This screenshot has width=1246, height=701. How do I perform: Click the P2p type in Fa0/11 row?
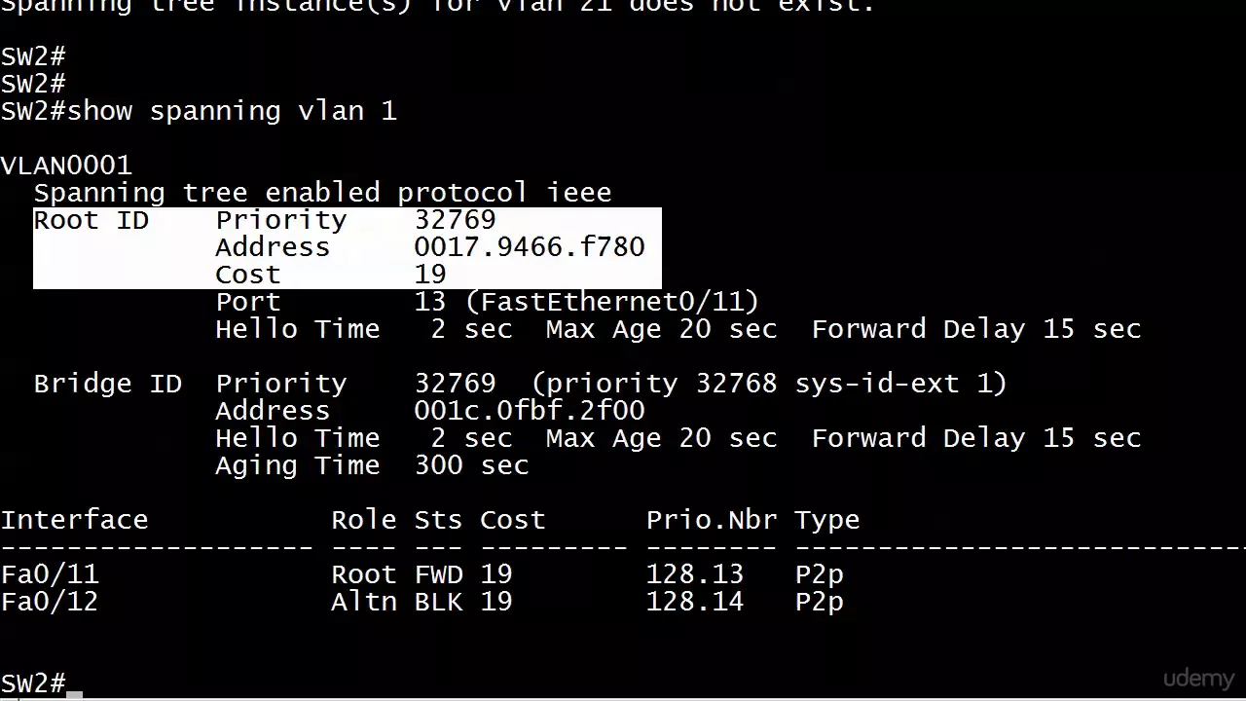tap(819, 574)
